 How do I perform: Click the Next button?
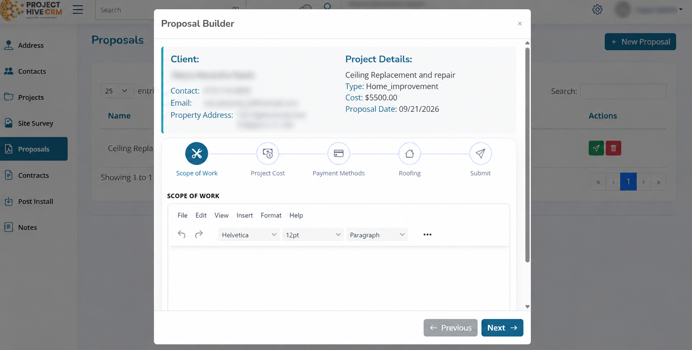point(502,328)
